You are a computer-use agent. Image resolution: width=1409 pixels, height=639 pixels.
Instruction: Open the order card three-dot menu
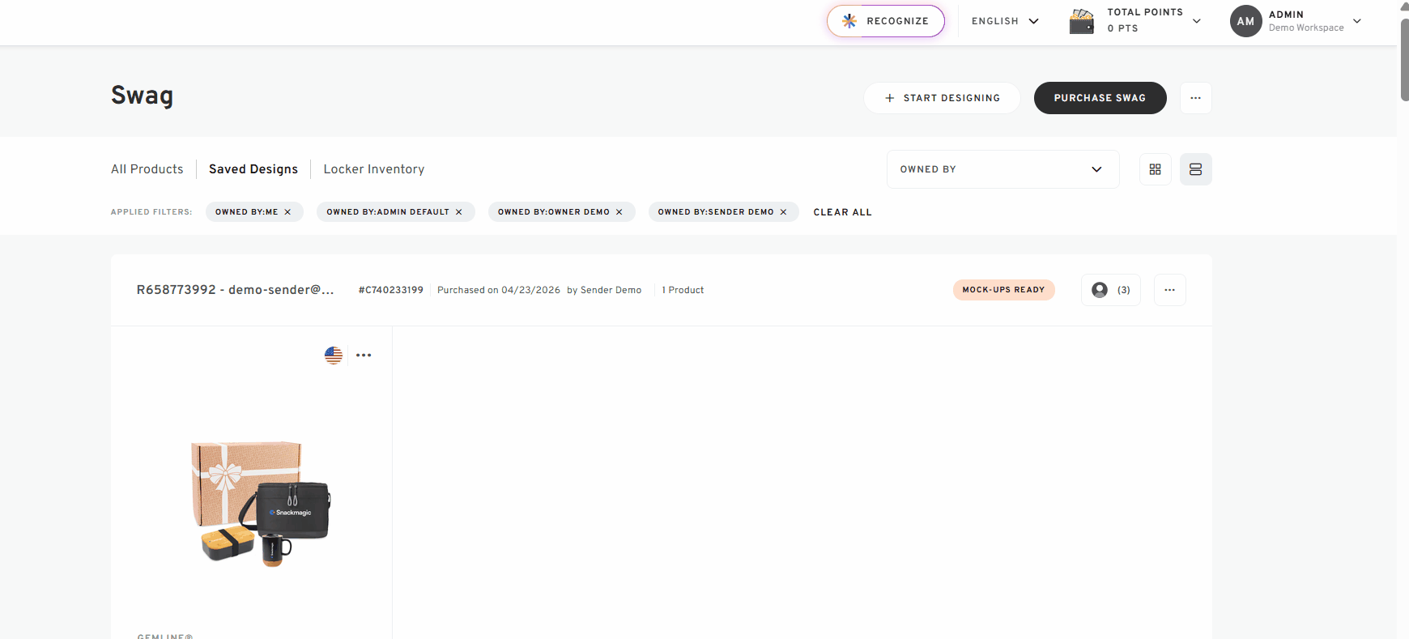pos(1169,290)
